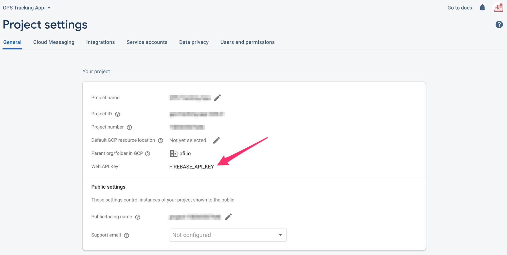Show help tooltip for Project ID

coord(117,114)
